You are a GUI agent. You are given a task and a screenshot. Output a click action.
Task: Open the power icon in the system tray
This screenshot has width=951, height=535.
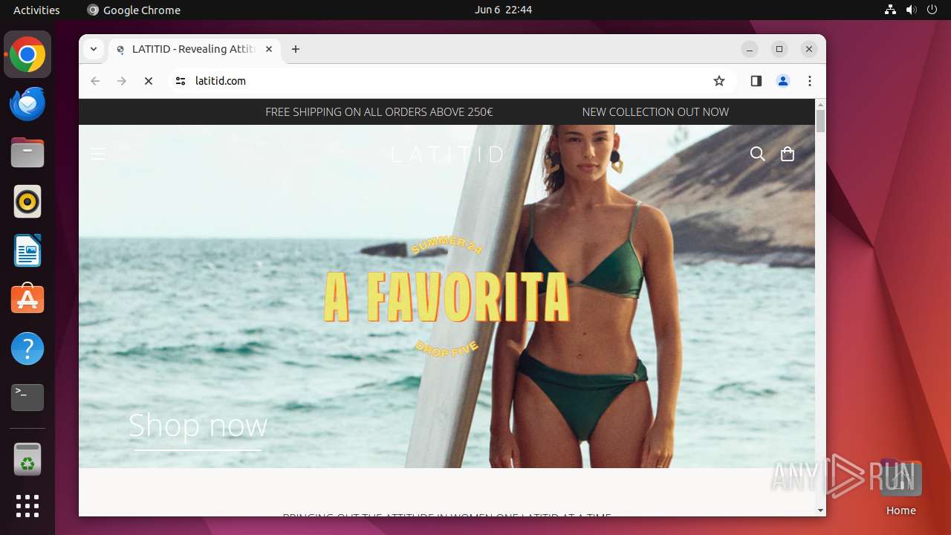[932, 10]
